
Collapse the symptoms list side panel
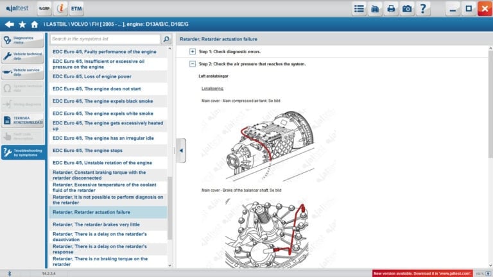(x=181, y=151)
